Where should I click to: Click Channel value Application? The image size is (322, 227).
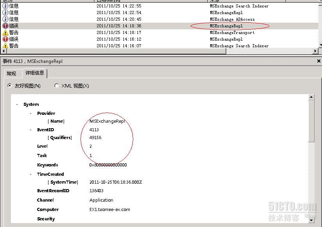(x=101, y=200)
